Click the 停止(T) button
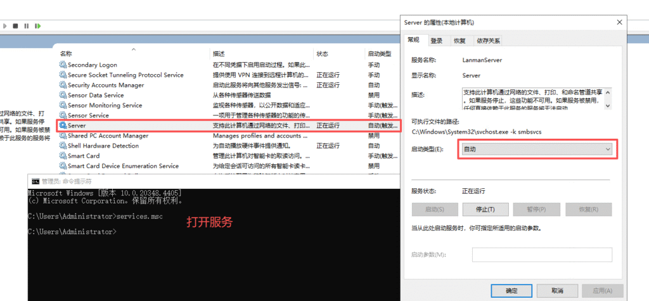The image size is (649, 301). pyautogui.click(x=485, y=210)
